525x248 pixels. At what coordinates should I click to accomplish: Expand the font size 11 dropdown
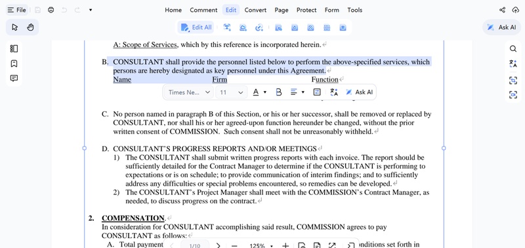pos(232,92)
